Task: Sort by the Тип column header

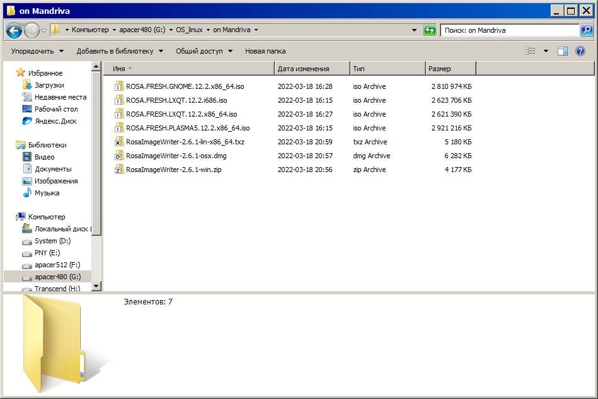Action: [388, 69]
